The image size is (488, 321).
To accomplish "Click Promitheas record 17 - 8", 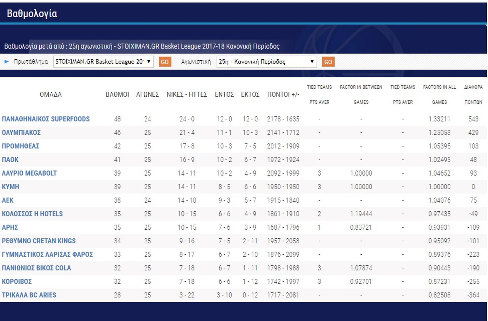I will pos(187,146).
